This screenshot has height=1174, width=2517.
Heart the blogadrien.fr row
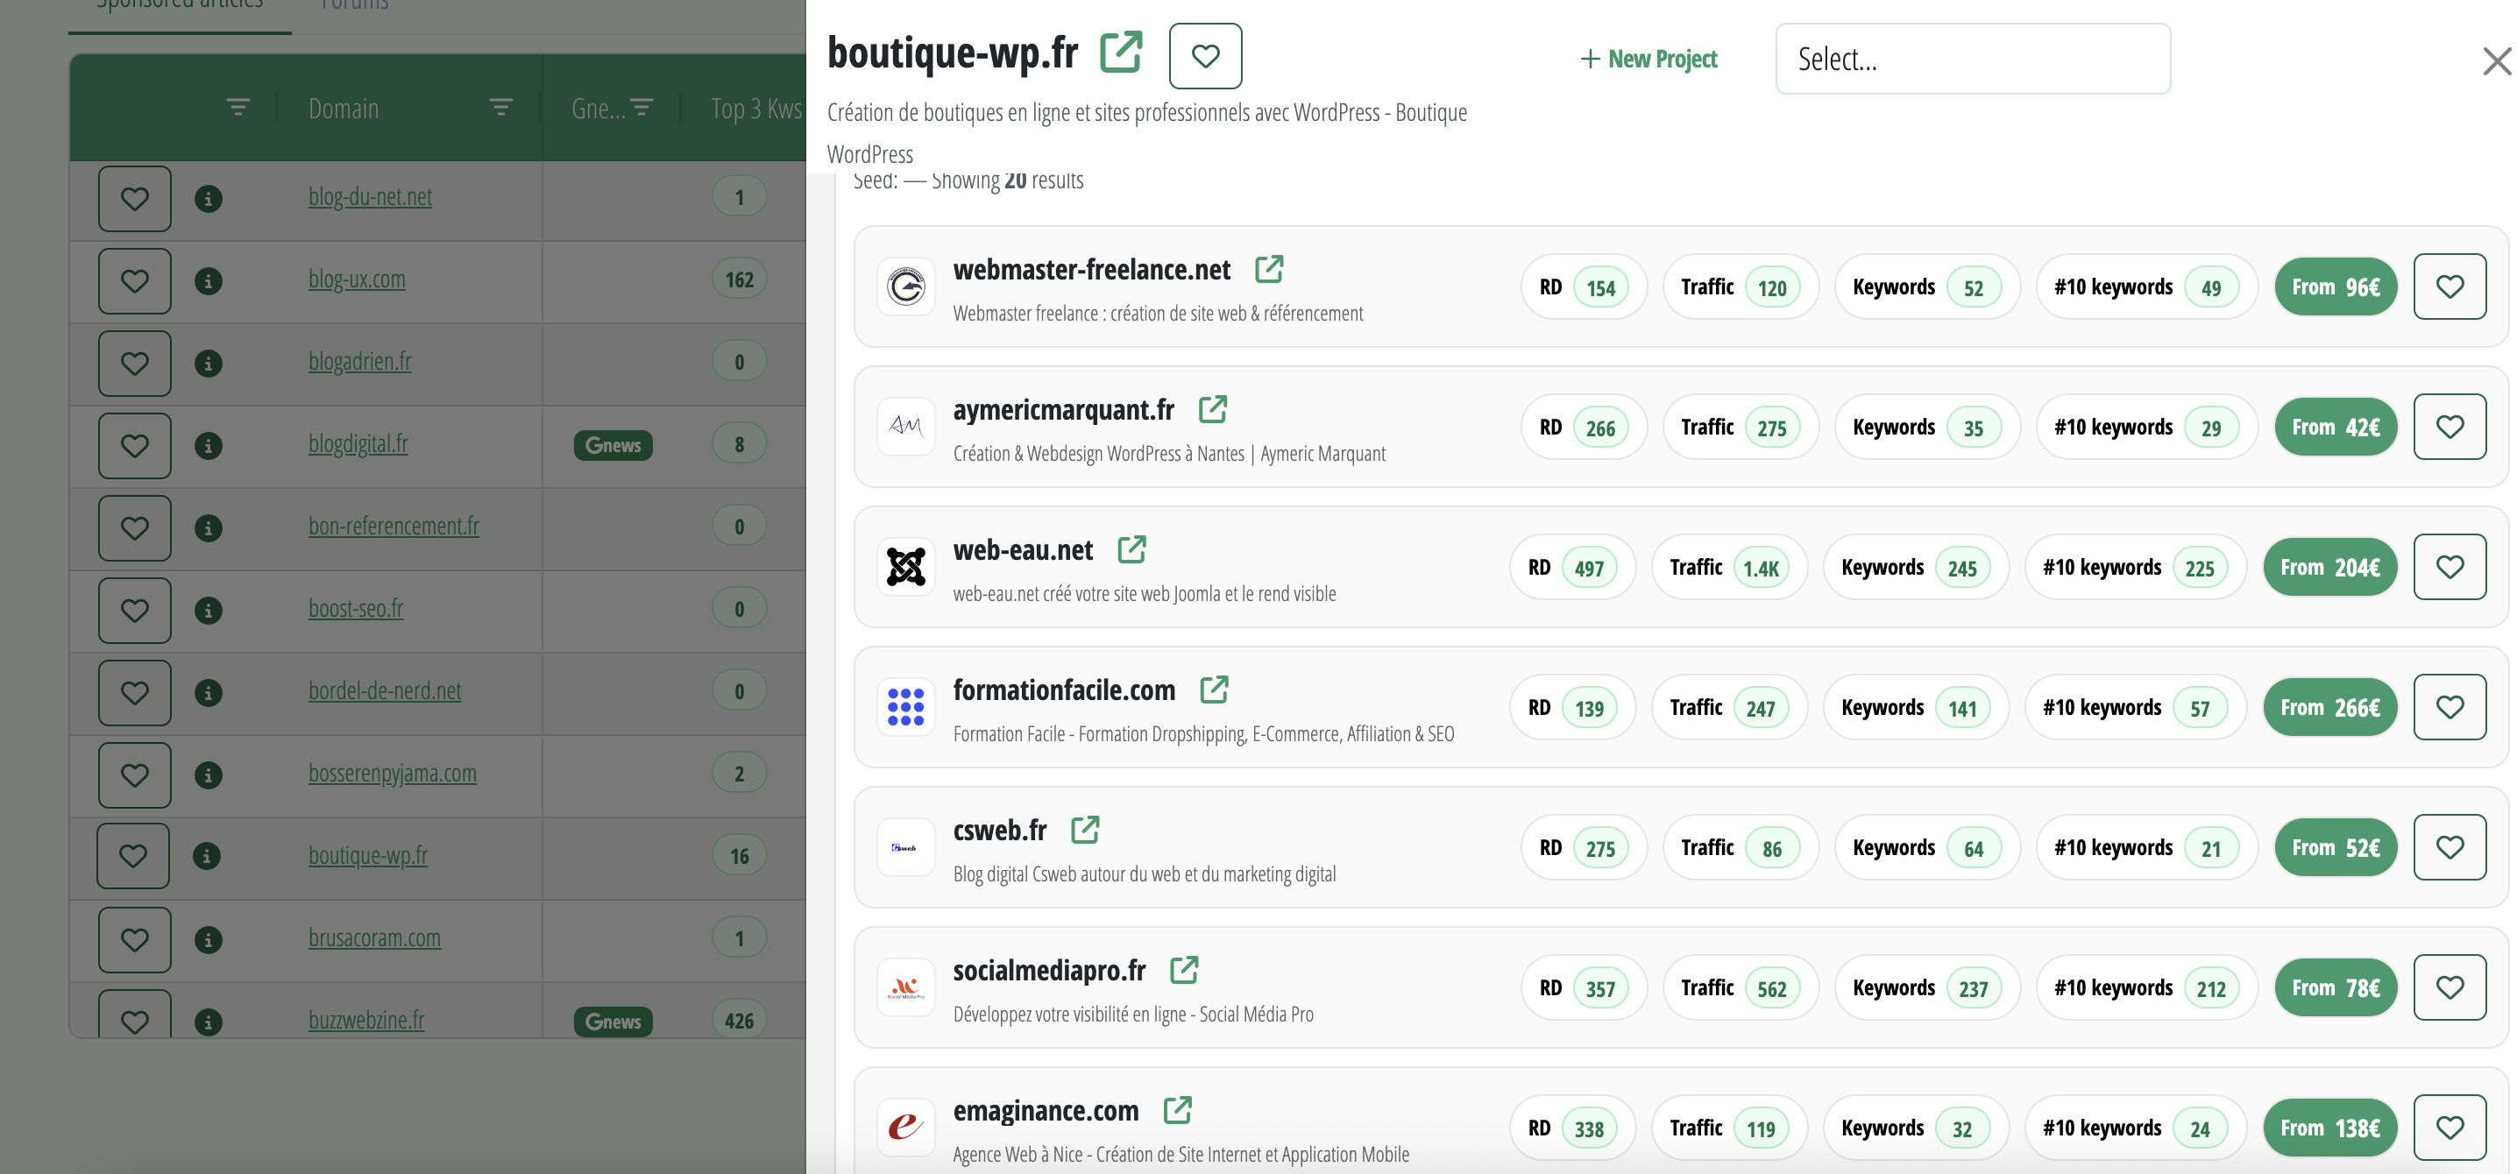tap(135, 364)
